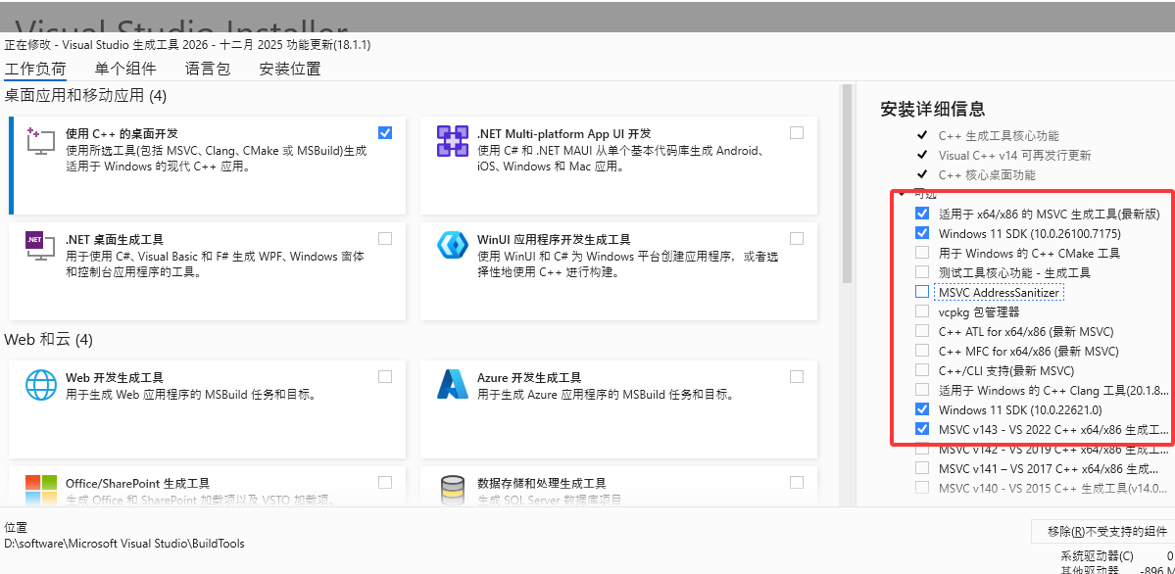Screen dimensions: 1175x574
Task: Open the 单个组件 tab
Action: pyautogui.click(x=125, y=69)
